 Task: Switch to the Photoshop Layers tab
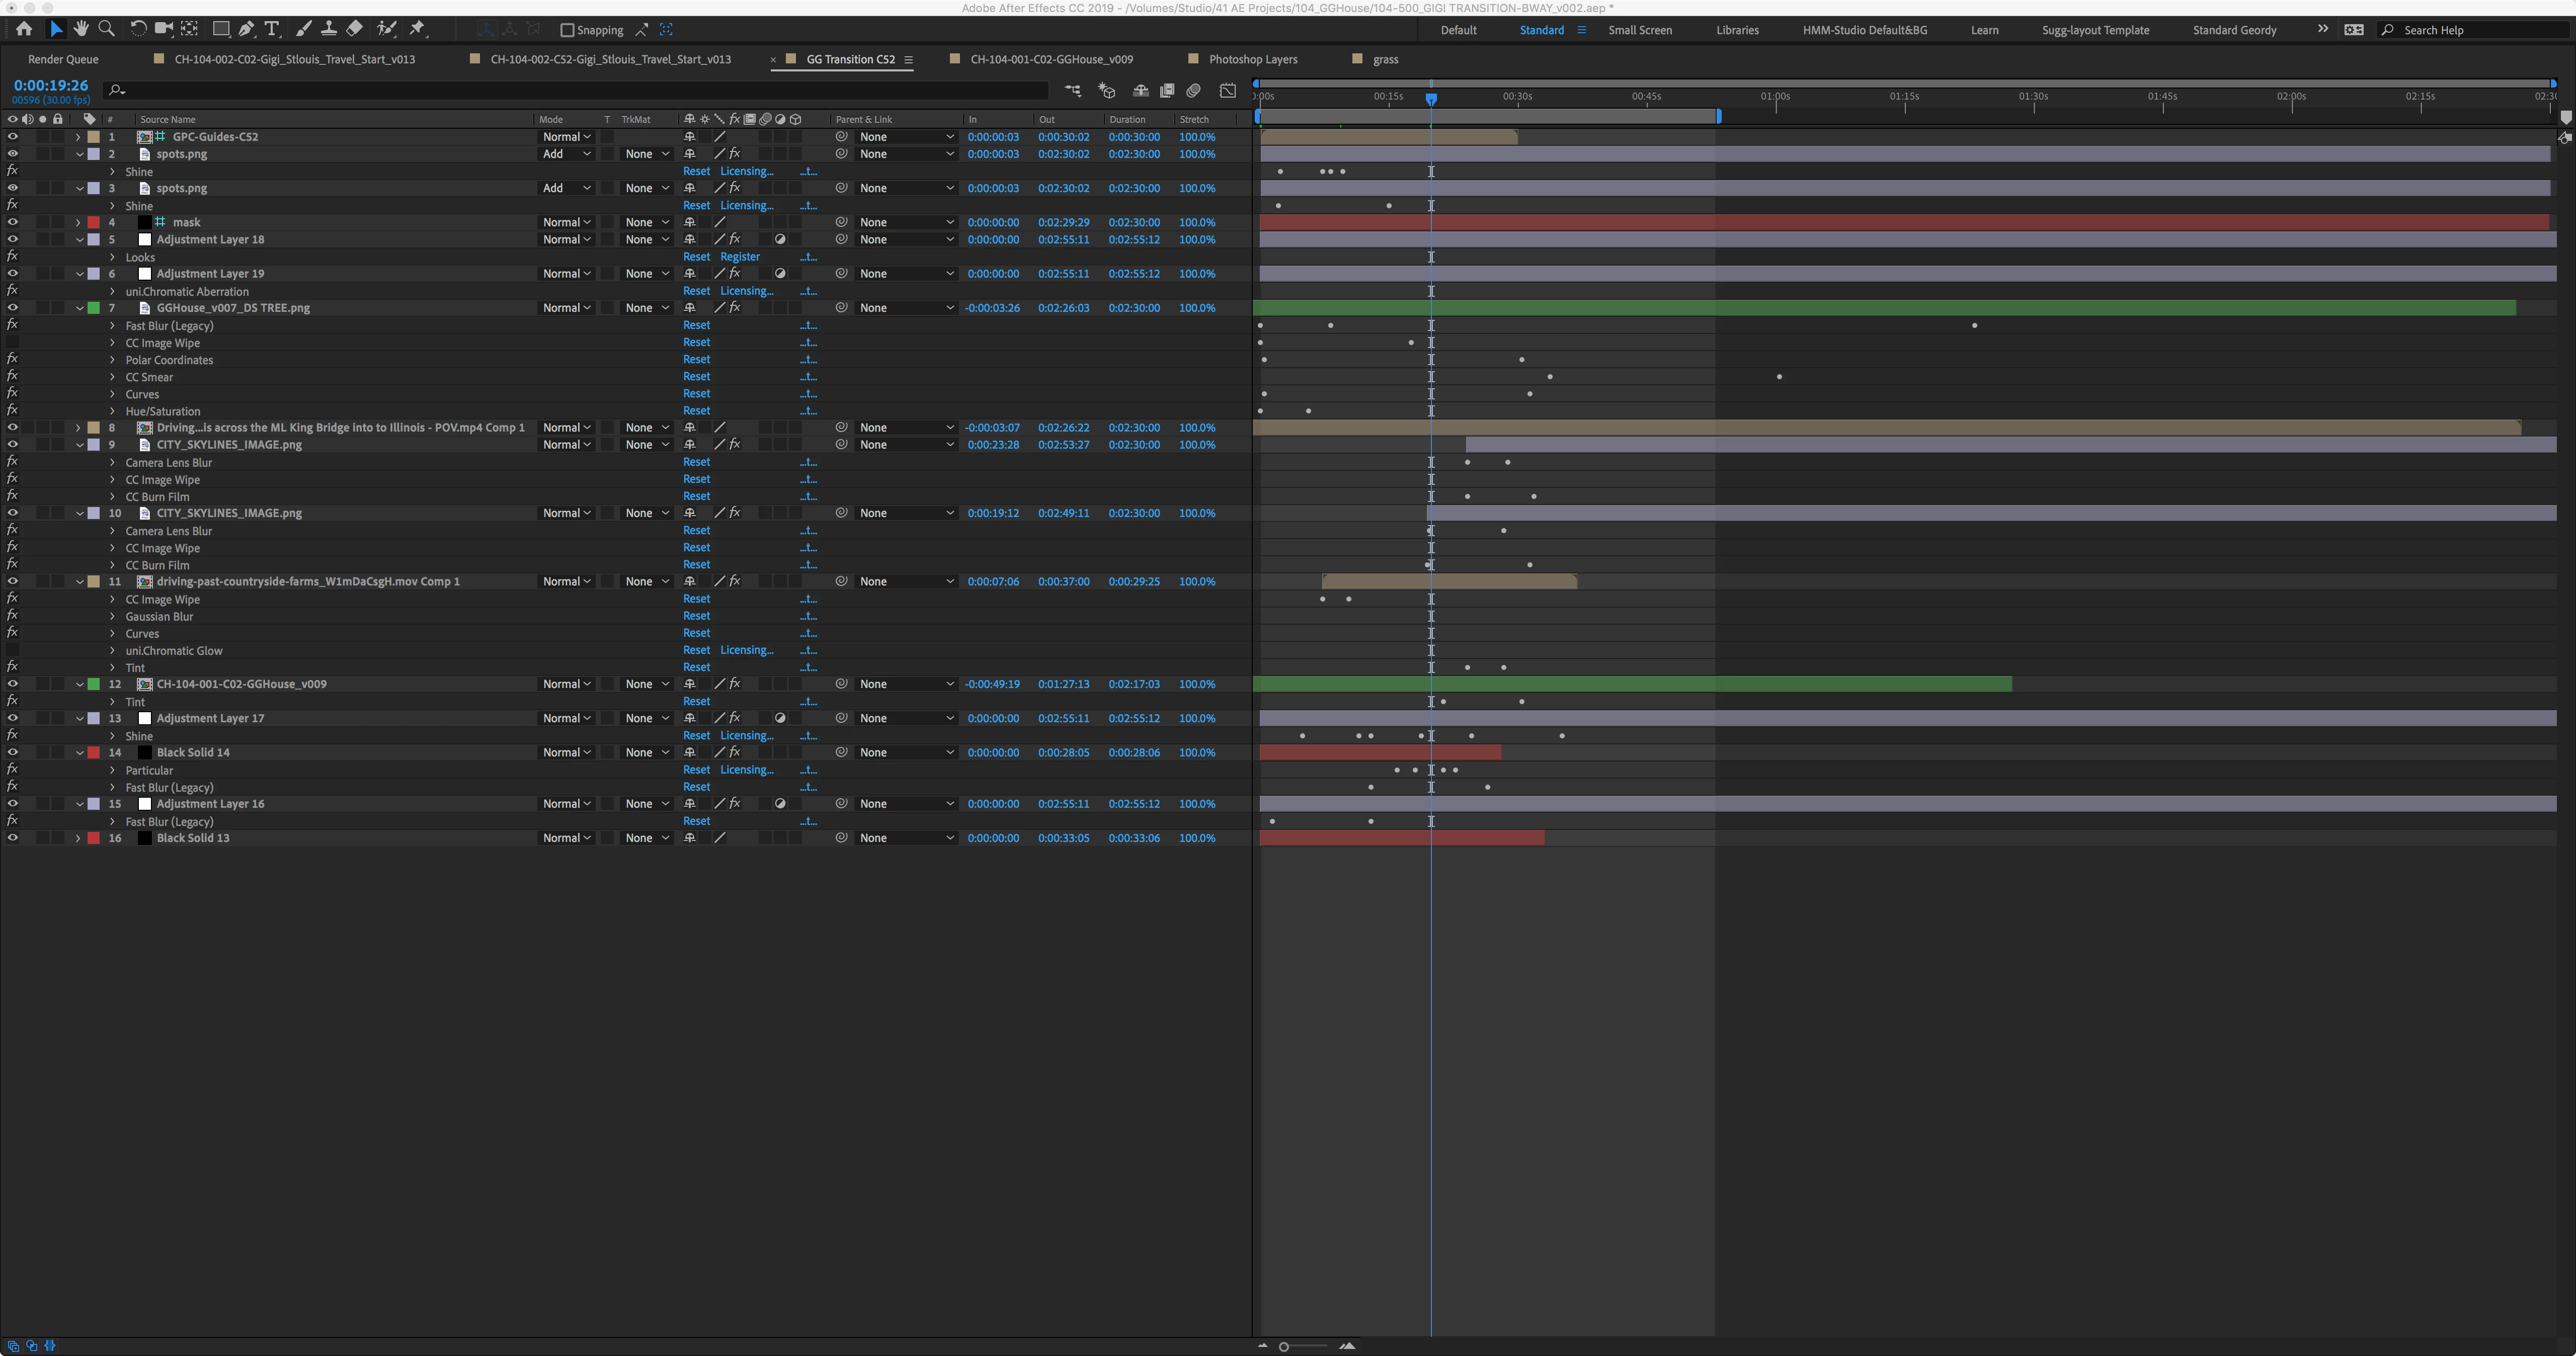[x=1252, y=59]
